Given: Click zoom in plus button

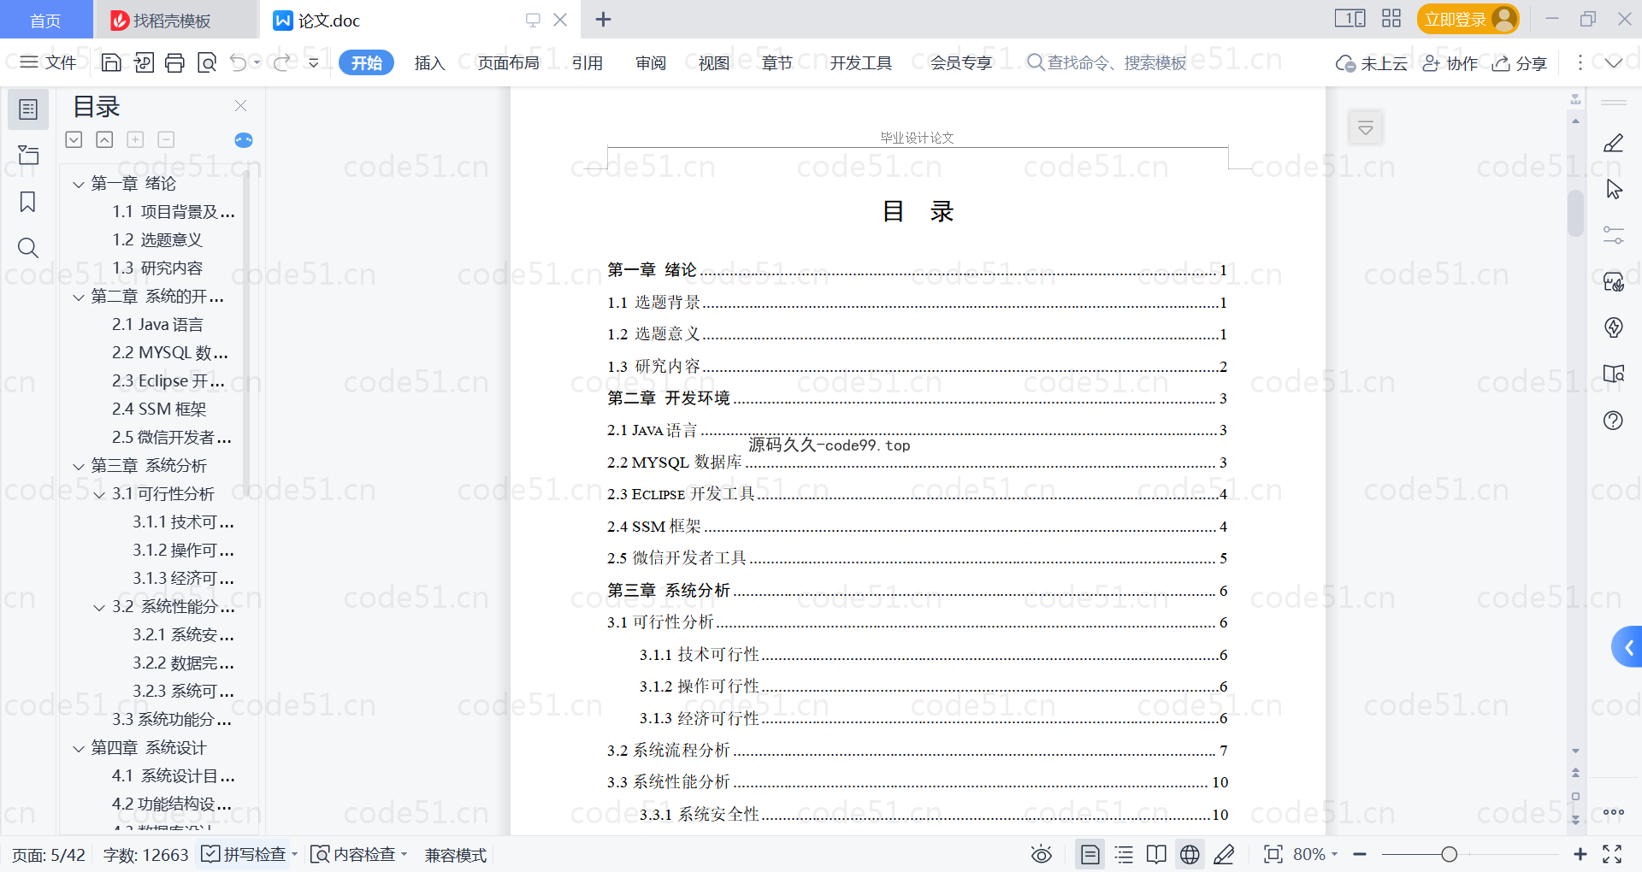Looking at the screenshot, I should [1580, 854].
